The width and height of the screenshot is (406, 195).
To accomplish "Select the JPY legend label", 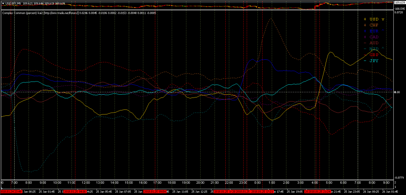I will click(x=374, y=60).
